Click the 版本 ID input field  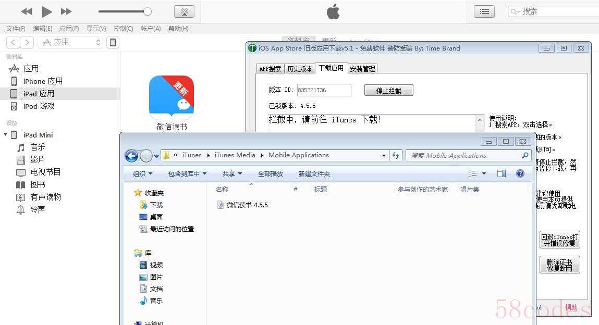coord(324,90)
